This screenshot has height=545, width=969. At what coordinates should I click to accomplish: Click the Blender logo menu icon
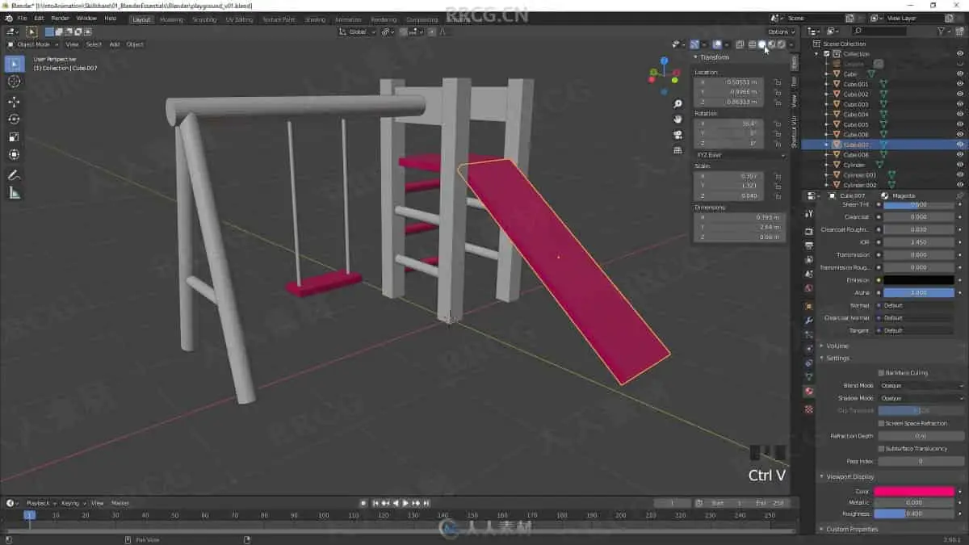pos(7,18)
